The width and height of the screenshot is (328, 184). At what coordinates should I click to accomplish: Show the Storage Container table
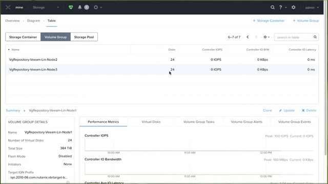click(x=23, y=37)
